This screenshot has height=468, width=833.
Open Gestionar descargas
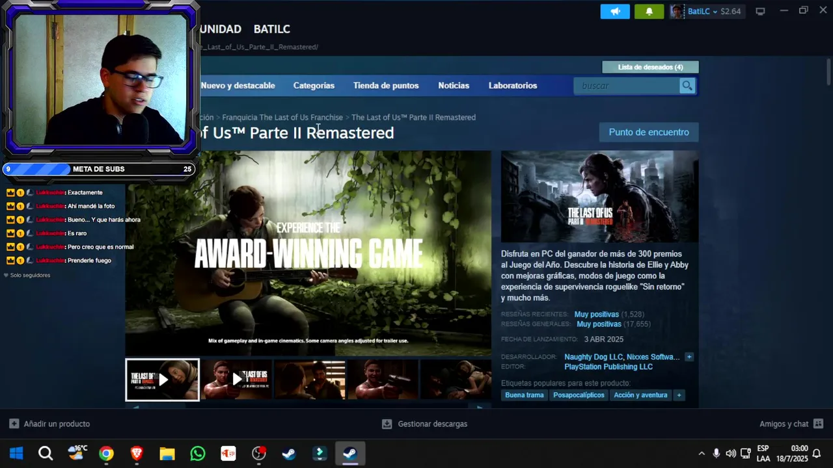point(424,424)
